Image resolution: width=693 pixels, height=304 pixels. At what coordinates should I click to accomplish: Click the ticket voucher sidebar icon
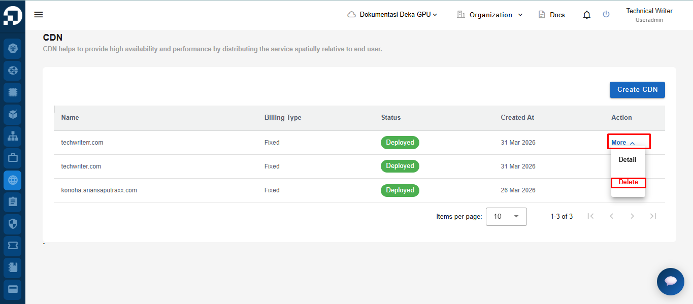point(13,245)
